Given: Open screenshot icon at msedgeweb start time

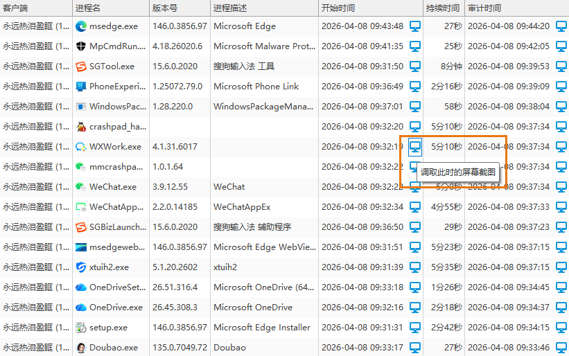Looking at the screenshot, I should [415, 247].
